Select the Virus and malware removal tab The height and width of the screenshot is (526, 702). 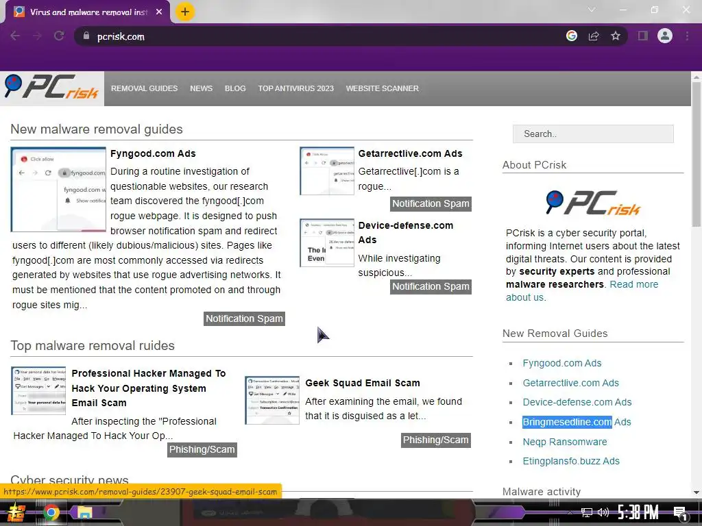tap(87, 12)
